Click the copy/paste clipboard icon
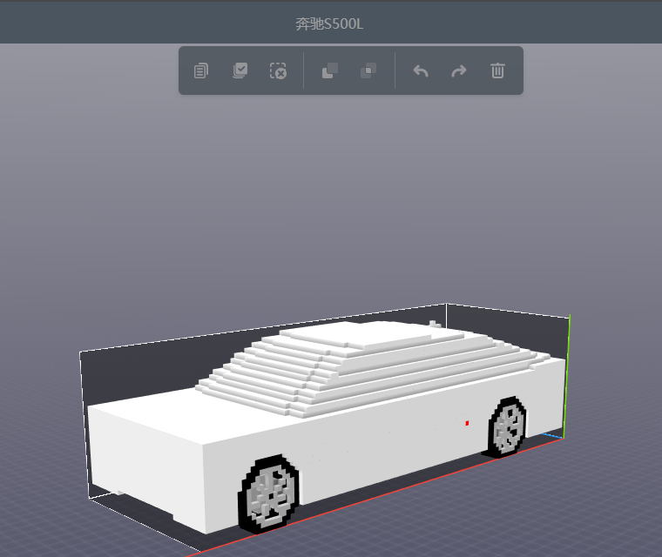This screenshot has width=662, height=557. coord(201,70)
